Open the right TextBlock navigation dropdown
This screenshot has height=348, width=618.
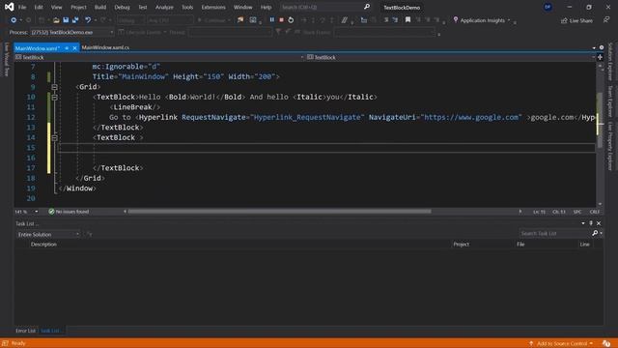click(451, 57)
